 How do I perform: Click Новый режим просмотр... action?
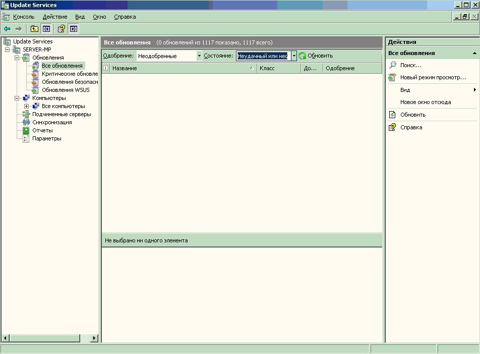[x=433, y=78]
